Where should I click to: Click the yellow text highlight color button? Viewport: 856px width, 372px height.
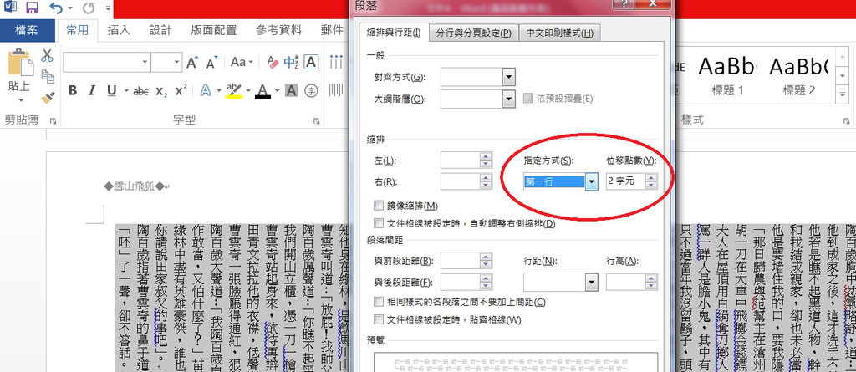pyautogui.click(x=234, y=90)
